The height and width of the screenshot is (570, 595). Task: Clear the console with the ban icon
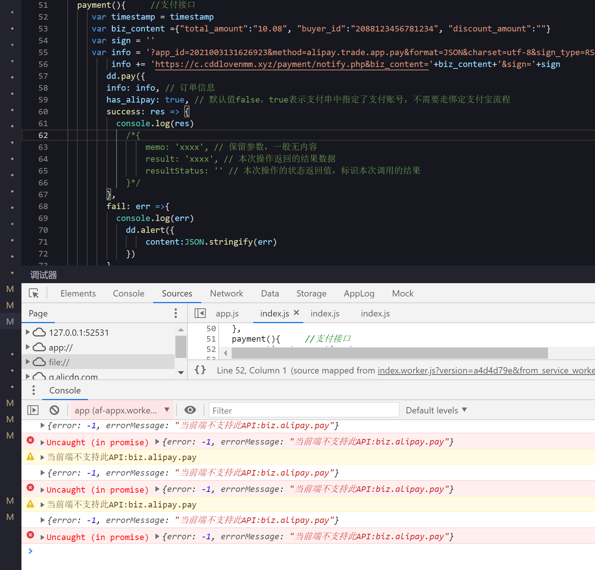pos(54,410)
